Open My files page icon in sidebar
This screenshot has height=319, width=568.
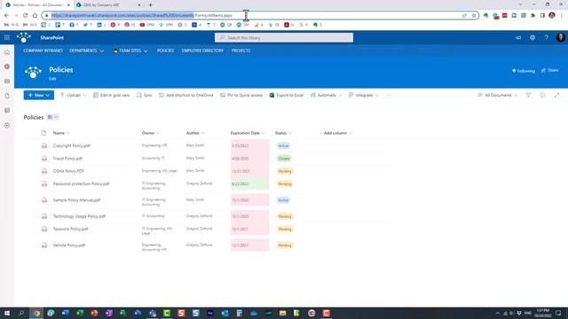(x=7, y=96)
